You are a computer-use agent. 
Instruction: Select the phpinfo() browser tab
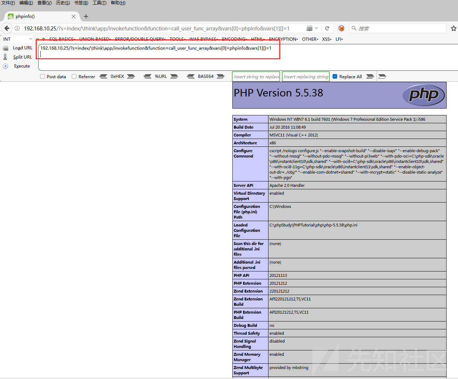click(x=42, y=16)
